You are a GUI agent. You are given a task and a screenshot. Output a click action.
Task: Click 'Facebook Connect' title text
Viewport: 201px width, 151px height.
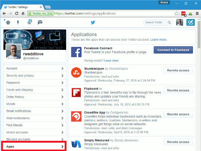(x=98, y=48)
